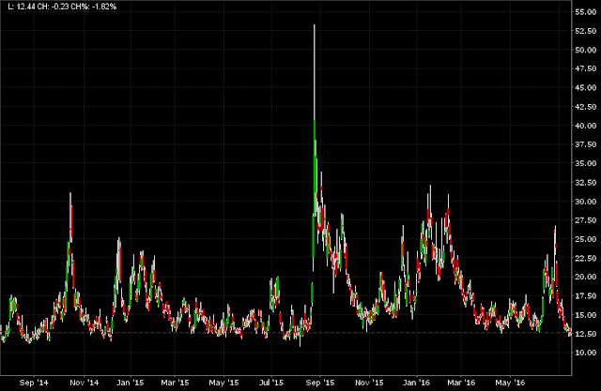Click the Sep '15 date label
Screen dimensions: 601x391
tap(320, 383)
